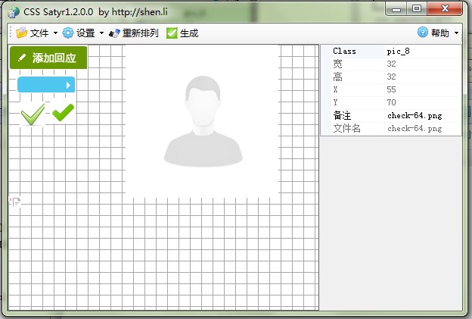Click 重新排列 to rearrange sprites

(140, 33)
